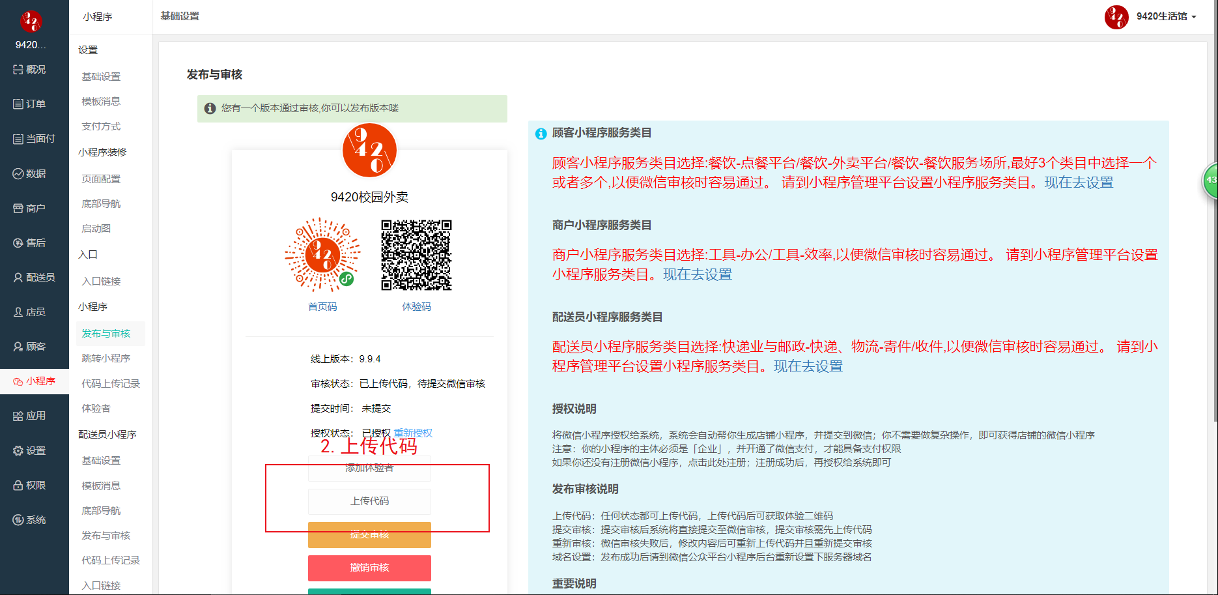
Task: Click 现在去设置 under 顾客小程序服务类目
Action: [x=1079, y=183]
